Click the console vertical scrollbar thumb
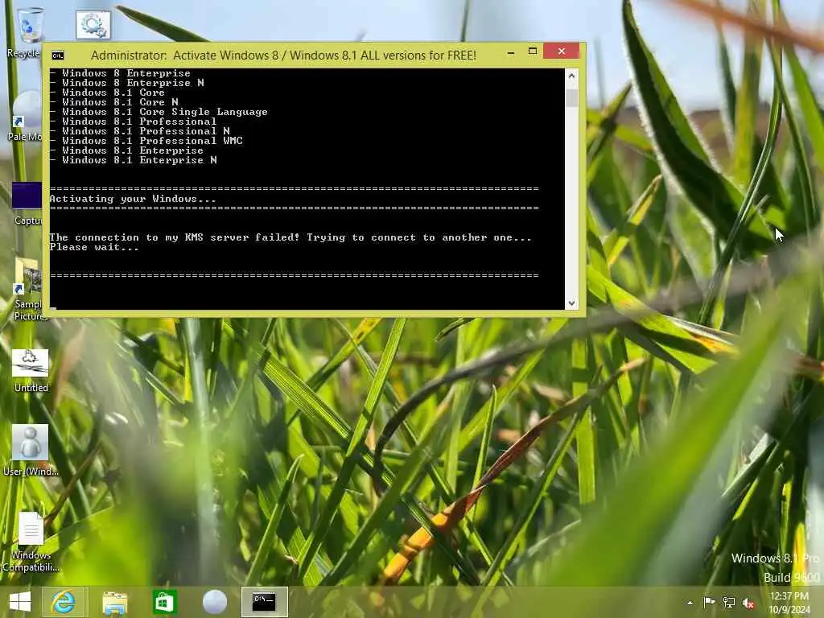The width and height of the screenshot is (824, 618). click(x=572, y=97)
